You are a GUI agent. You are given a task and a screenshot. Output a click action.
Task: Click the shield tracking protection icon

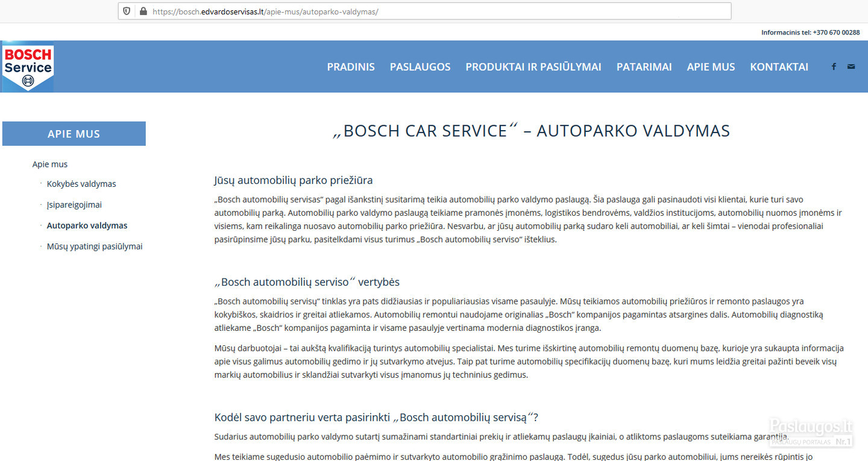(127, 11)
